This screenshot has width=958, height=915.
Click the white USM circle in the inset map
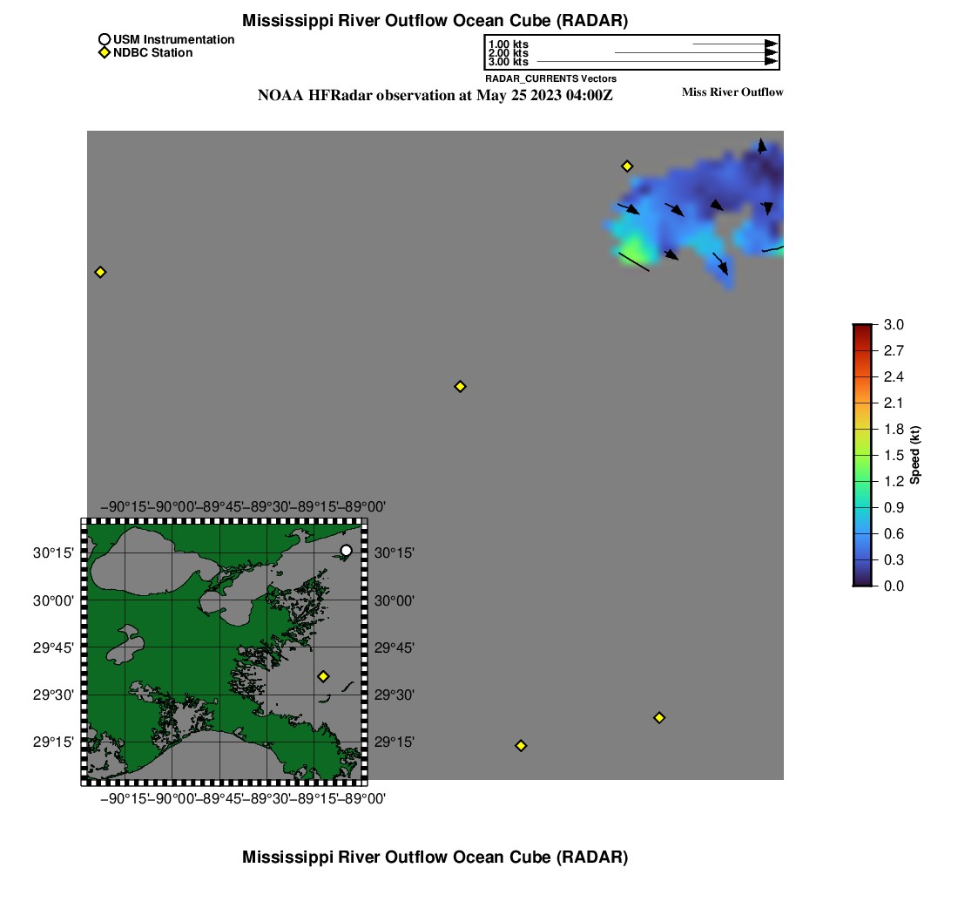[x=346, y=550]
